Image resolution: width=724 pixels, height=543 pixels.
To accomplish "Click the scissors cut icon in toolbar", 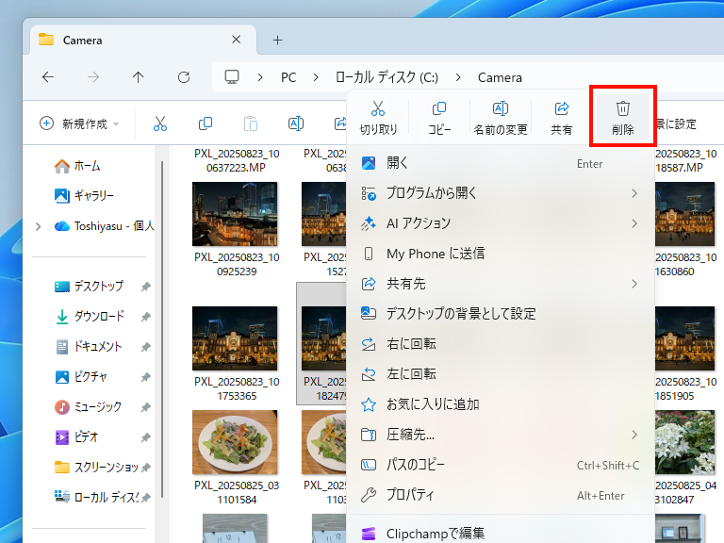I will (x=159, y=123).
